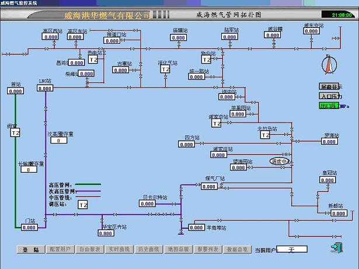Click the 次高压存量 value field
Screen dimensions: 359x269
58,141
